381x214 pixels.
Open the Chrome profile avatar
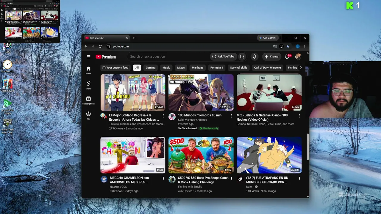pos(297,46)
